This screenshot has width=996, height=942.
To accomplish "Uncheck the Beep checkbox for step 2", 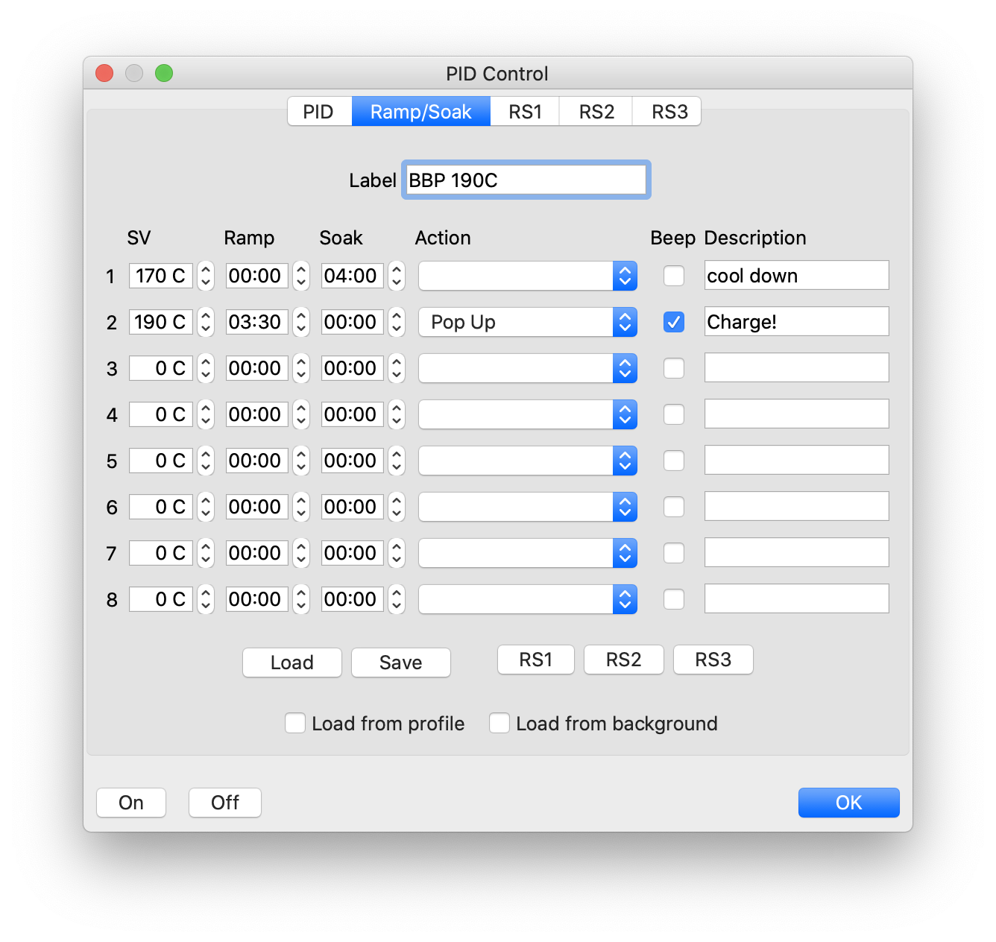I will [x=673, y=322].
